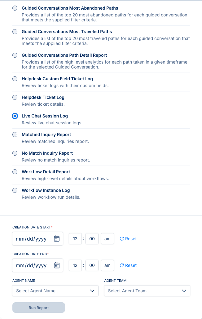This screenshot has height=319, width=202.
Task: Click the Creation Date End date field
Action: pos(32,265)
